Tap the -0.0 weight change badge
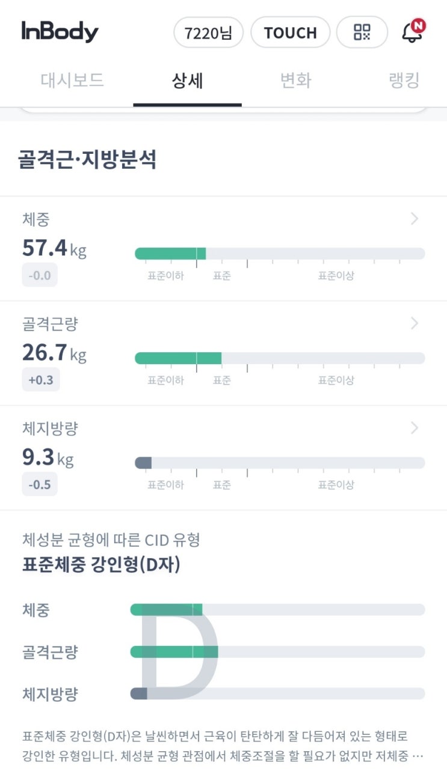447x774 pixels. [40, 275]
